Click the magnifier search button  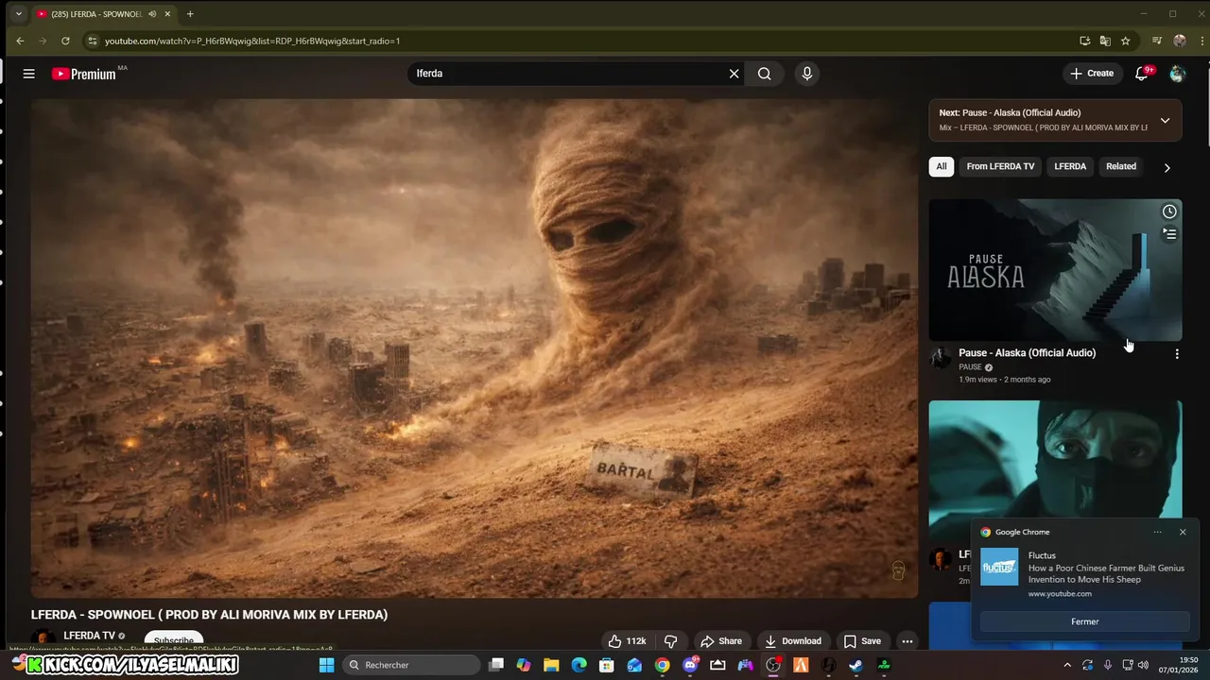point(764,74)
